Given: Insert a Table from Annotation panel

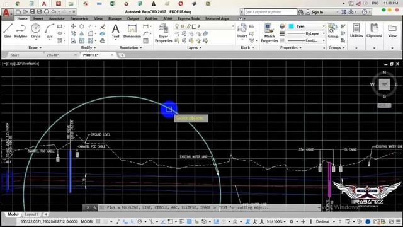Looking at the screenshot, I should pos(145,40).
